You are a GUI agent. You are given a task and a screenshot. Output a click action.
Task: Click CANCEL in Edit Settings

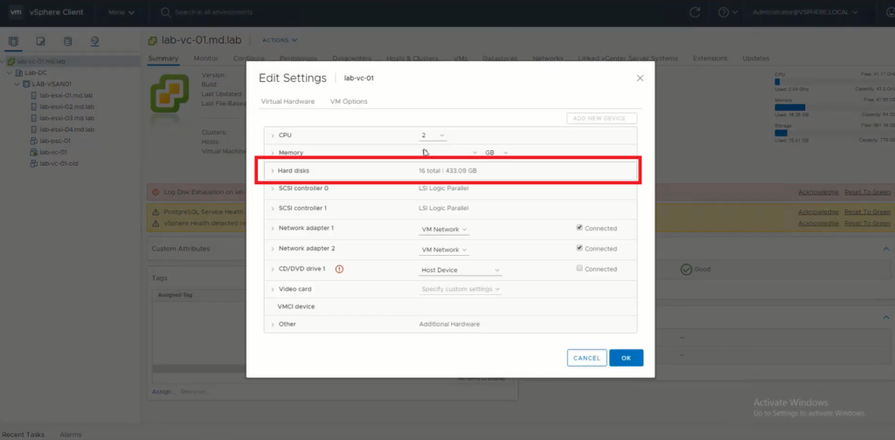(x=586, y=358)
